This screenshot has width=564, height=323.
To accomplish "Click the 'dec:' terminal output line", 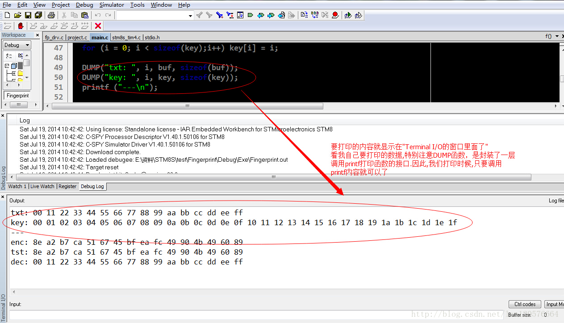I will 127,262.
